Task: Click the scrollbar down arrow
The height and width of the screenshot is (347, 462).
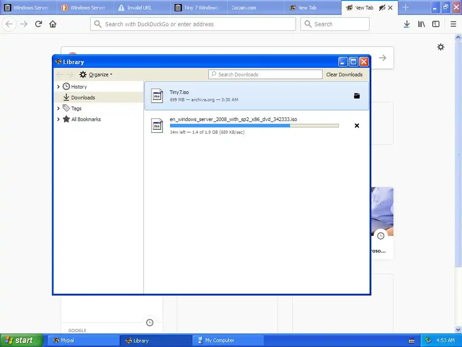Action: pyautogui.click(x=458, y=329)
